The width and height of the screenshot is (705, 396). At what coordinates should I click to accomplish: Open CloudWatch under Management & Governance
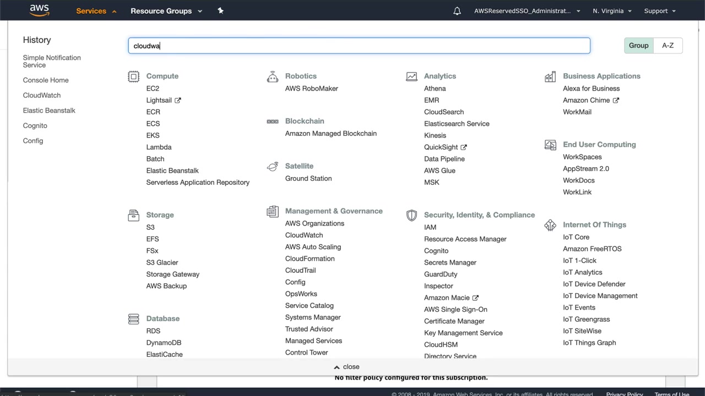[x=304, y=235]
